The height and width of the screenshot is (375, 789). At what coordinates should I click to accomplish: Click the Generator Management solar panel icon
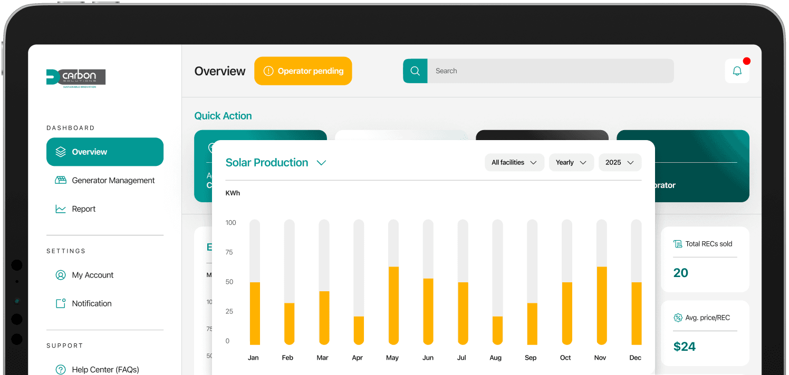61,180
